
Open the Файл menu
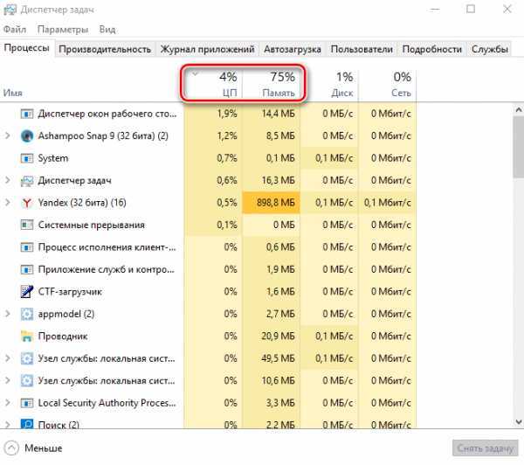15,30
